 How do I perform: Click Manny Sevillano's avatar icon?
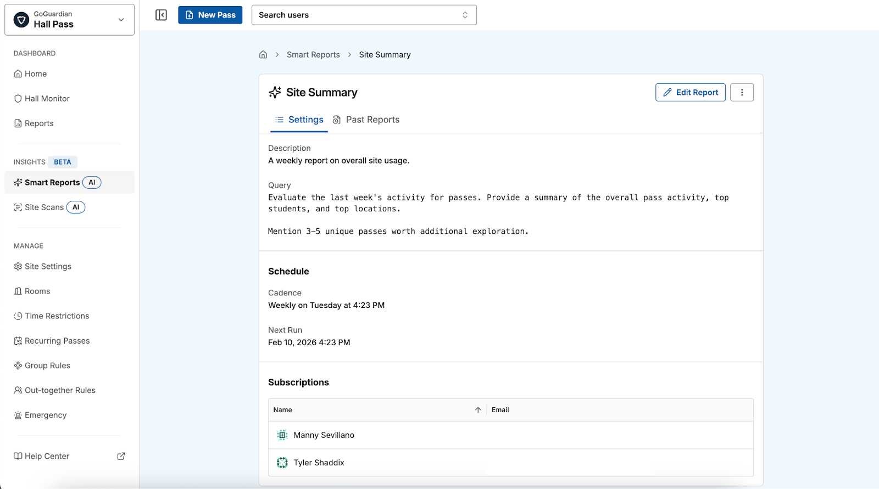pyautogui.click(x=282, y=435)
